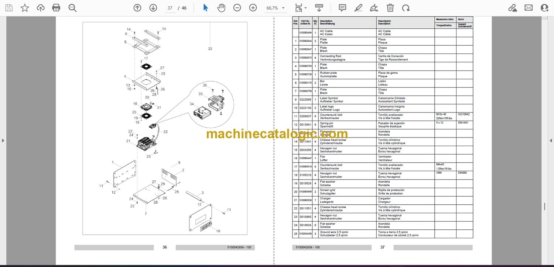Open the scrolling mode keyboard icon
The width and height of the screenshot is (554, 267).
(319, 8)
